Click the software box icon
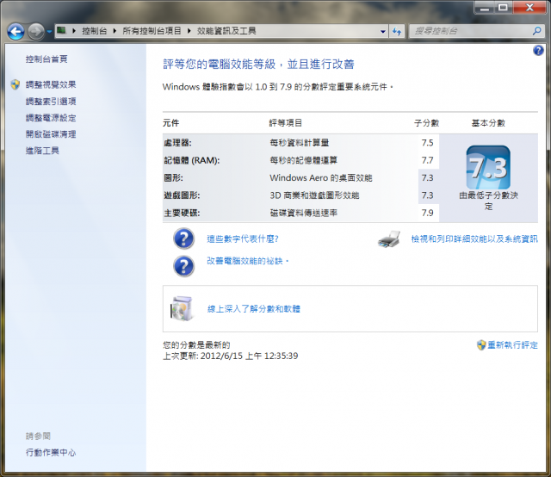The image size is (551, 477). click(x=182, y=308)
